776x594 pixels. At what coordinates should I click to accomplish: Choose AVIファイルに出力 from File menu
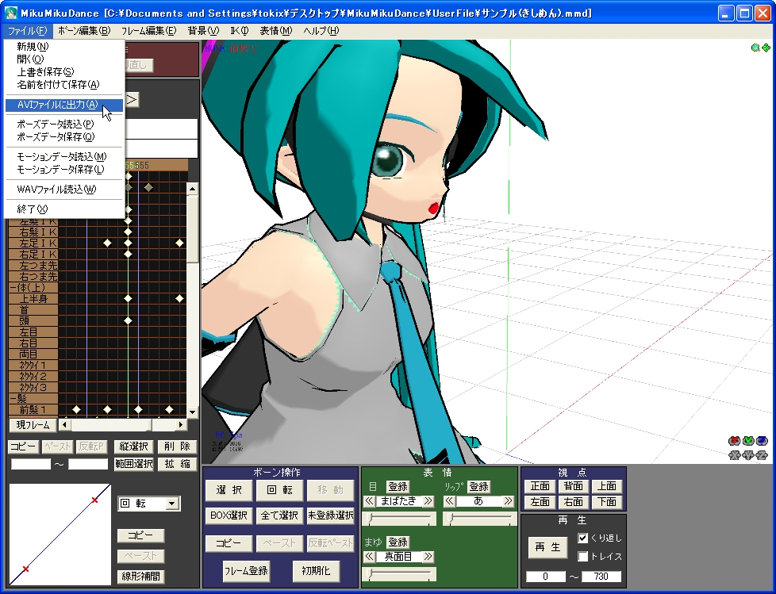pos(64,105)
